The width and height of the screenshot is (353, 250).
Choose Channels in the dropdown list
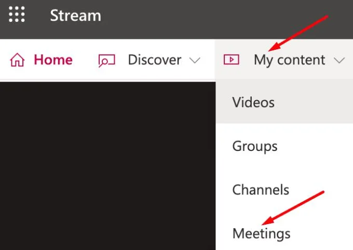[284, 190]
